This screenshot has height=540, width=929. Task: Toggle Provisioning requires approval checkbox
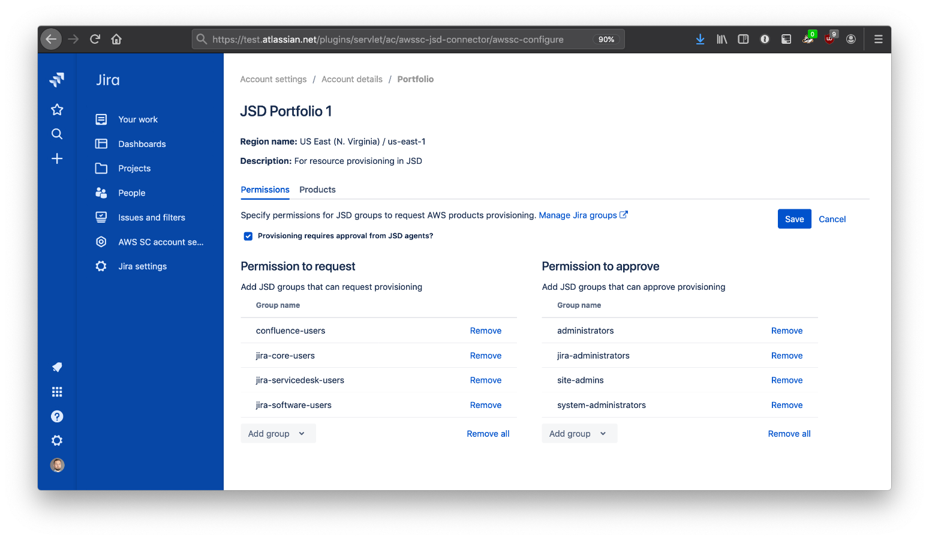tap(248, 236)
